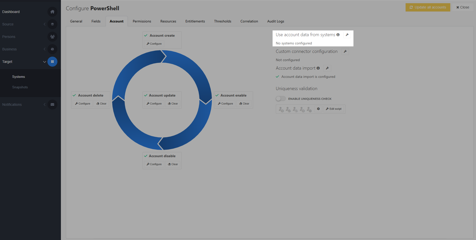476x240 pixels.
Task: Open Dashboard using the home icon
Action: [x=52, y=12]
